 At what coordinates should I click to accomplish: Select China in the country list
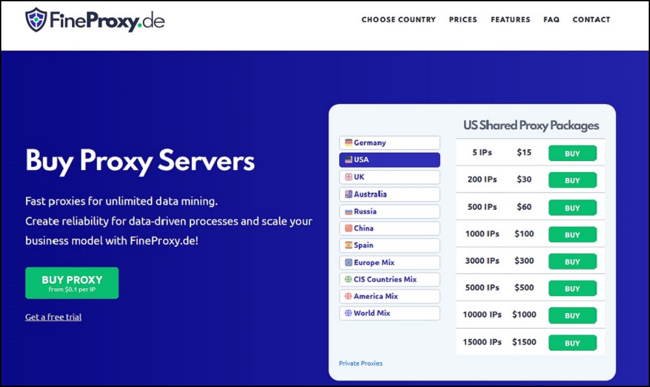(x=389, y=228)
